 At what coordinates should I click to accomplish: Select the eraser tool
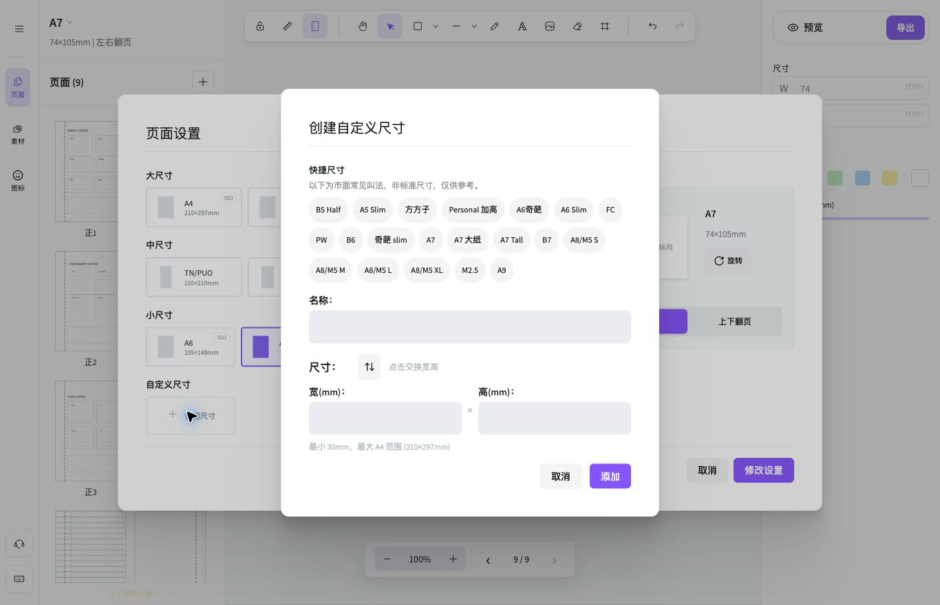tap(577, 26)
